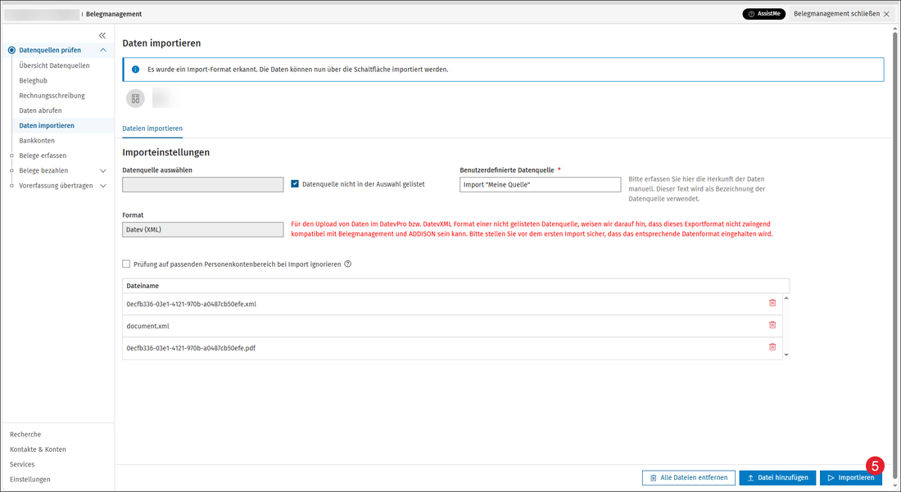The width and height of the screenshot is (901, 492).
Task: Collapse the sidebar with double-chevron icon
Action: click(x=102, y=35)
